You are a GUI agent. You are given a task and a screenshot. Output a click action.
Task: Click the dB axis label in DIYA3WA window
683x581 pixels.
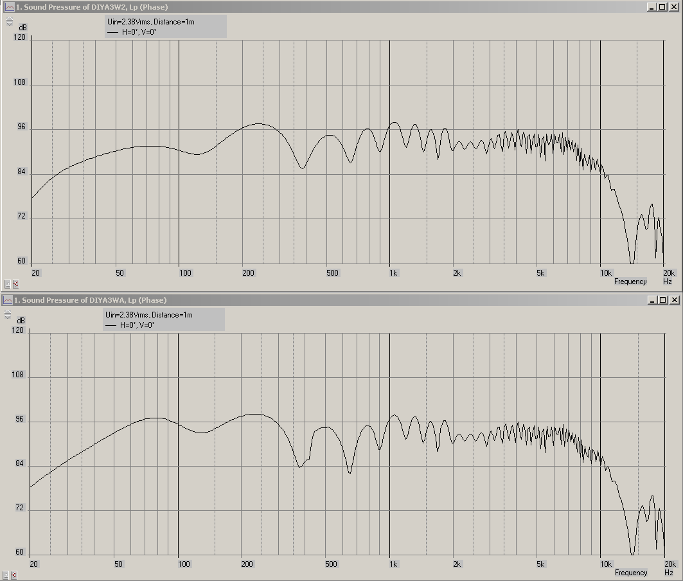(x=21, y=320)
